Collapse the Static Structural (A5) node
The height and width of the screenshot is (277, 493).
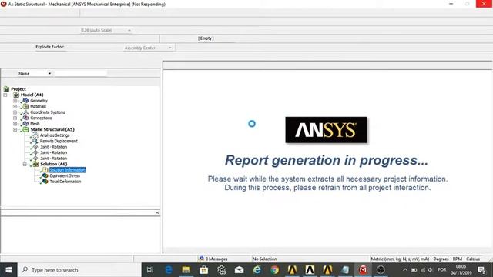click(15, 129)
